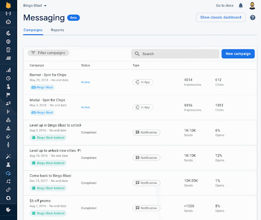
Task: Click 'May 25, 2018 - No end date' text
Action: 49,80
